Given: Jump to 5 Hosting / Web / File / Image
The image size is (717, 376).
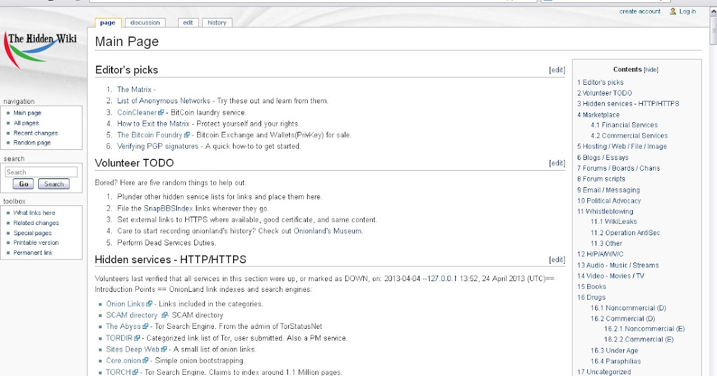Looking at the screenshot, I should [x=621, y=146].
